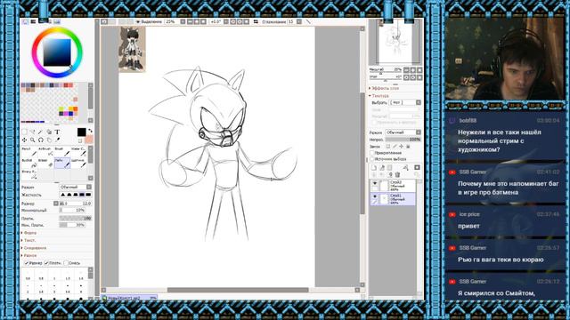
Task: Toggle the Плотн. pressure checkbox
Action: (46, 263)
